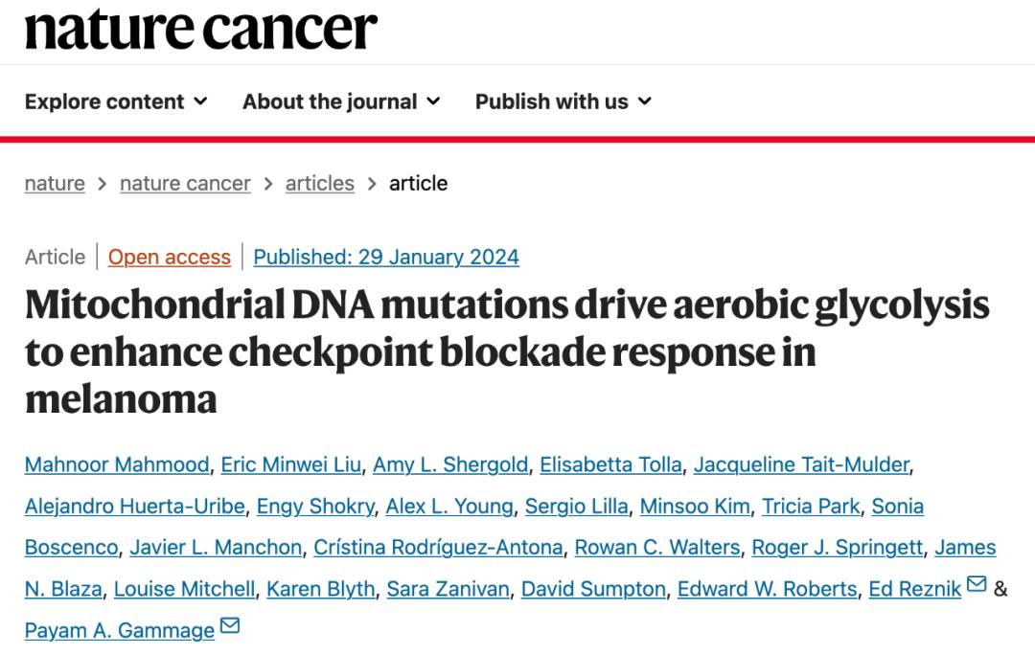Open the About the journal dropdown
Screen dimensions: 1035x655
[341, 102]
